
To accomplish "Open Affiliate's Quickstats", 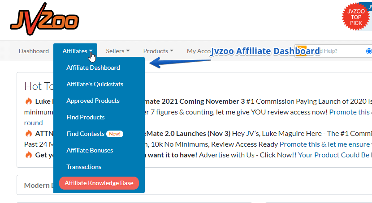I will point(95,84).
